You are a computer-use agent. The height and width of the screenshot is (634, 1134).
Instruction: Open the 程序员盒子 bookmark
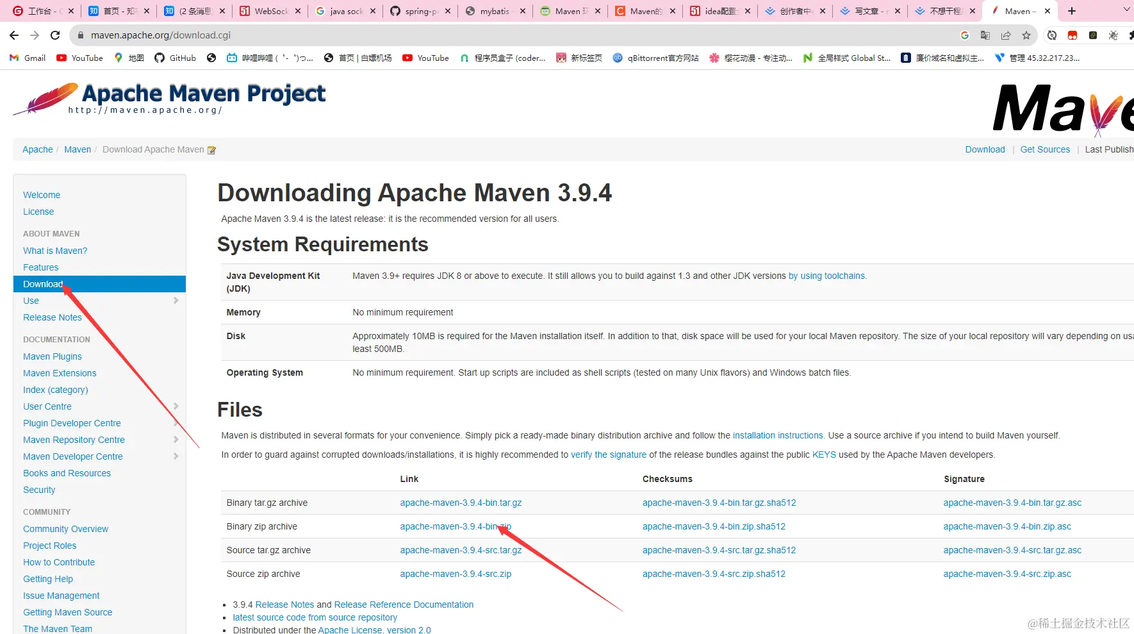(502, 58)
